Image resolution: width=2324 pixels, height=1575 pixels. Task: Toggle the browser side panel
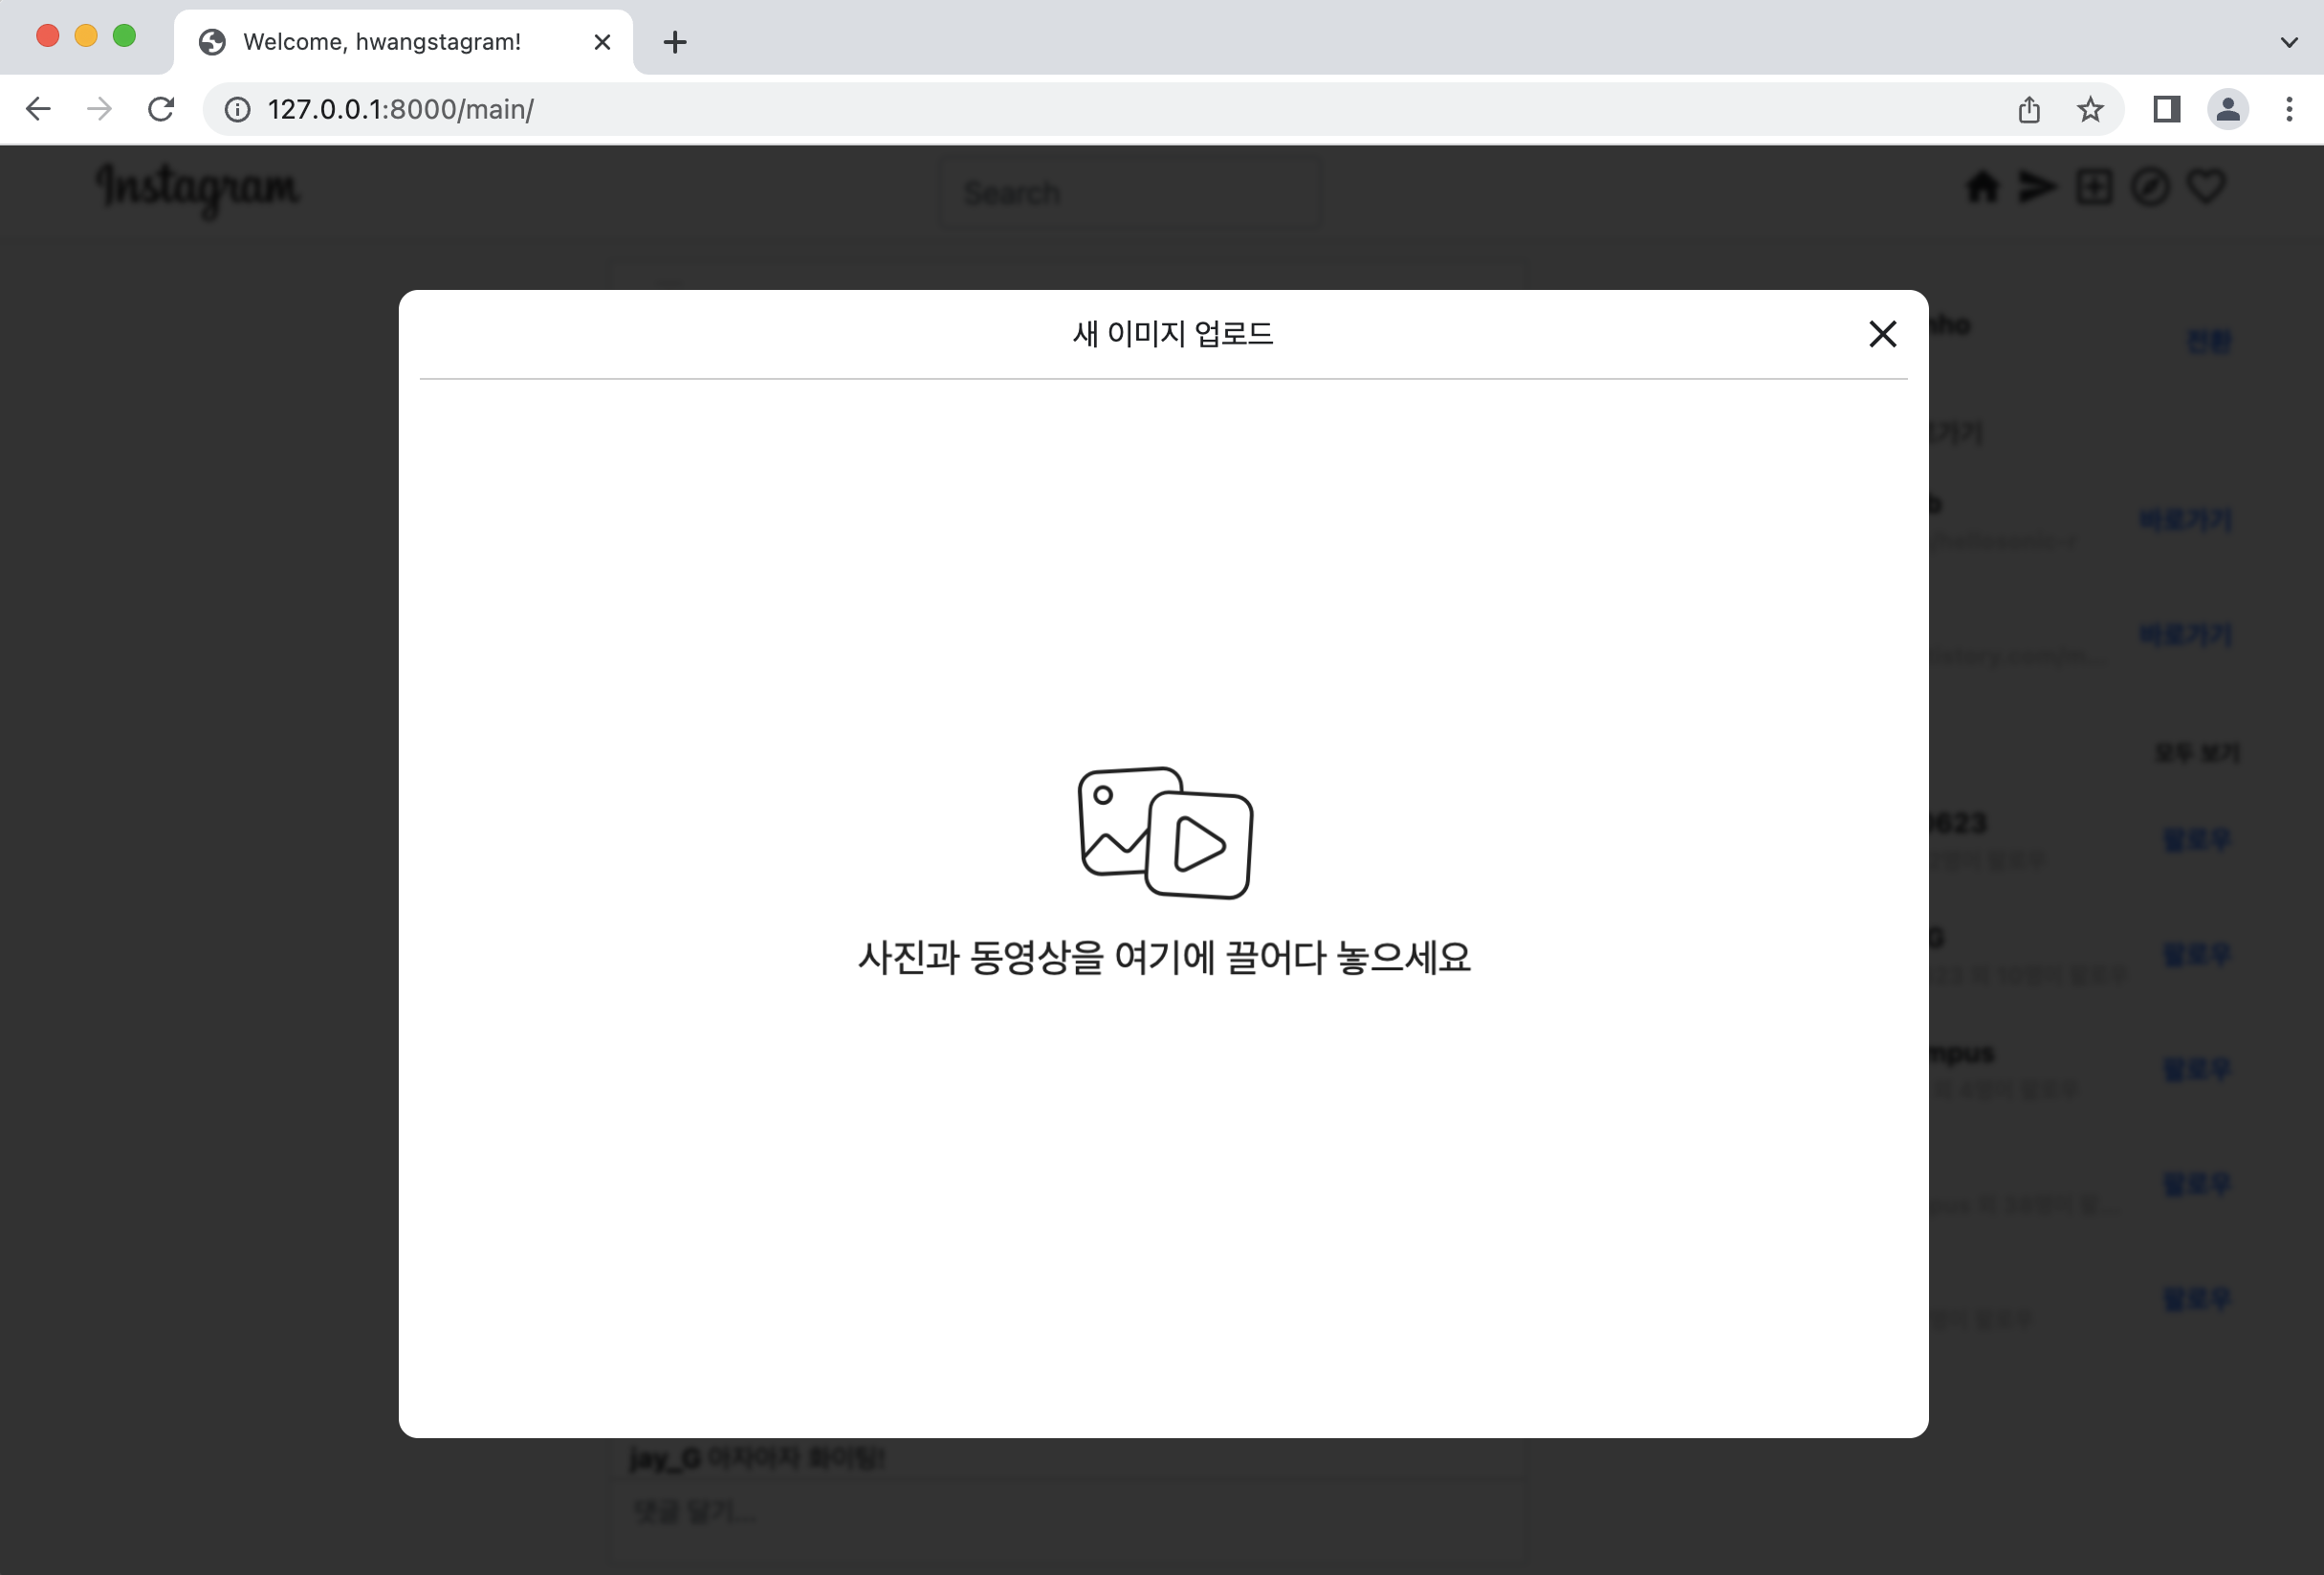coord(2166,109)
